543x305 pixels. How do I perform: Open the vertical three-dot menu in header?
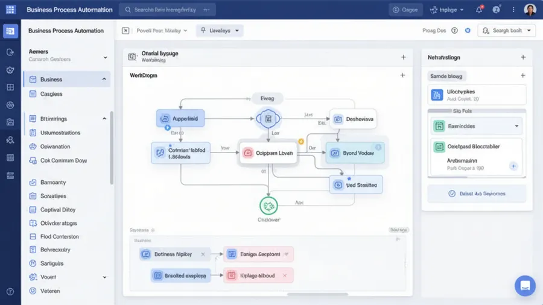point(513,10)
